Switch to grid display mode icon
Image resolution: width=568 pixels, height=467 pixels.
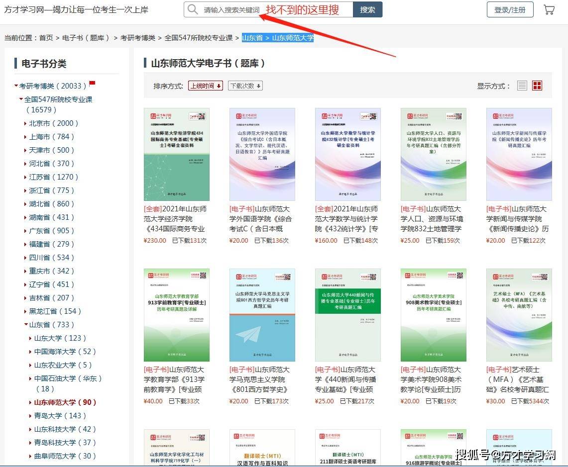coord(537,86)
